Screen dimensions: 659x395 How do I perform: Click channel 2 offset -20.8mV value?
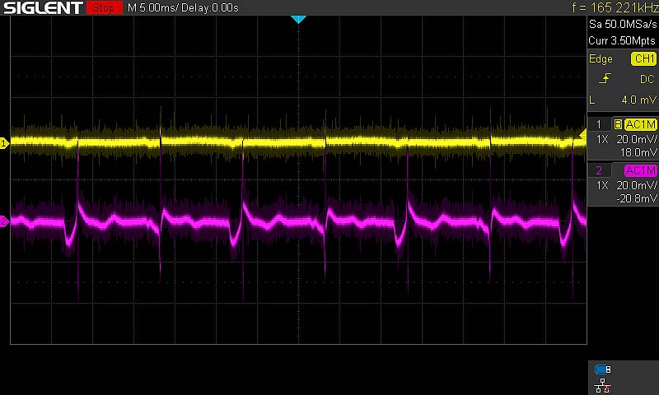pyautogui.click(x=636, y=198)
